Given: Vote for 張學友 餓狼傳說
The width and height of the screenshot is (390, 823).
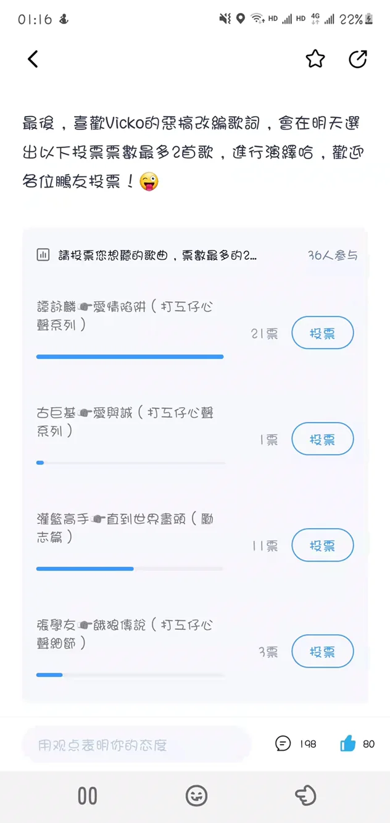Looking at the screenshot, I should click(323, 651).
